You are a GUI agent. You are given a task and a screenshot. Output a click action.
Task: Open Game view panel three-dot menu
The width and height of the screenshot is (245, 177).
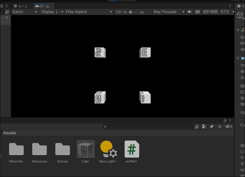click(230, 6)
